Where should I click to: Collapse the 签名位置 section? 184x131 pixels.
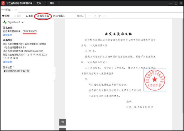coord(14,67)
